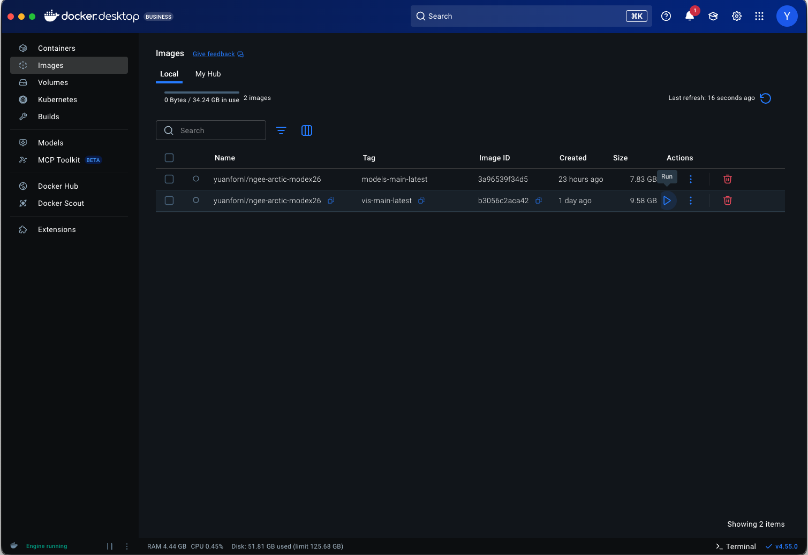Browse Extensions

coord(56,229)
